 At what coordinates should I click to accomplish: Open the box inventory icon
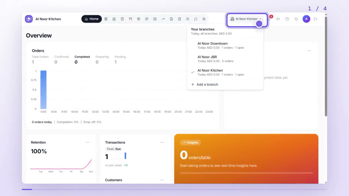139,19
